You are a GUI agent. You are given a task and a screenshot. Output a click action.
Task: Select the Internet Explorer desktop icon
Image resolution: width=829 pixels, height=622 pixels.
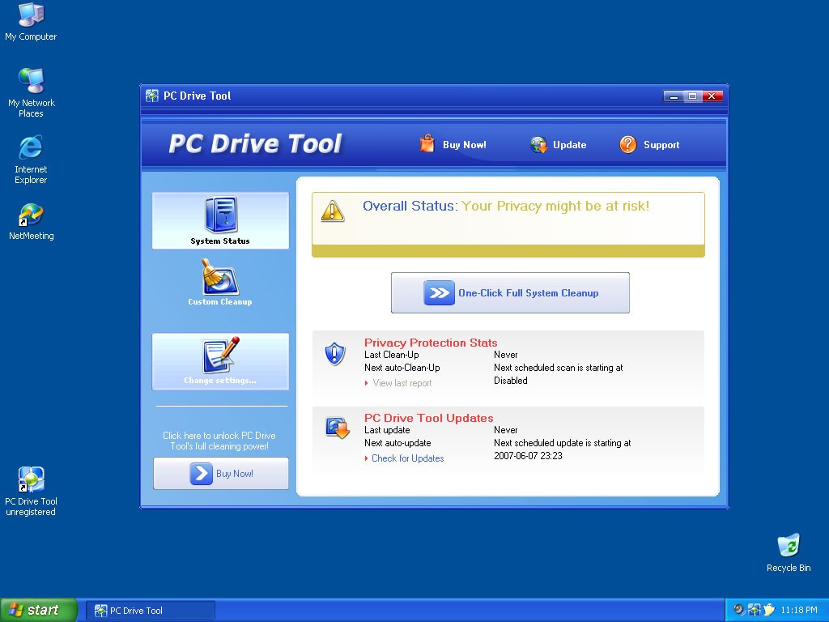(31, 148)
